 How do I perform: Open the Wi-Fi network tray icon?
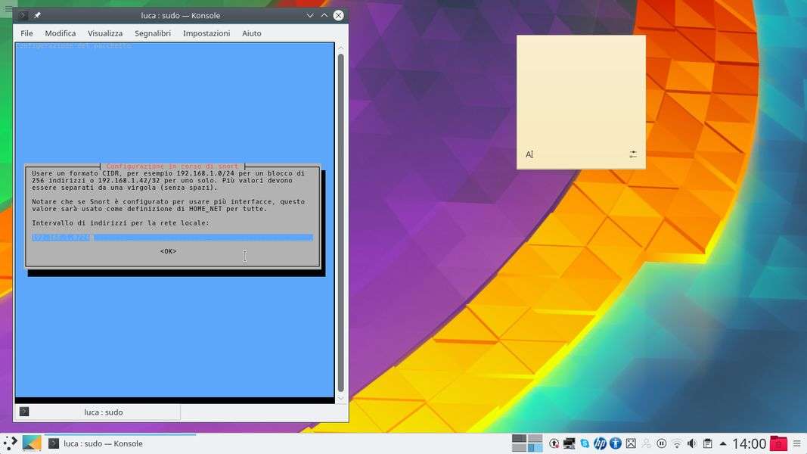(677, 443)
